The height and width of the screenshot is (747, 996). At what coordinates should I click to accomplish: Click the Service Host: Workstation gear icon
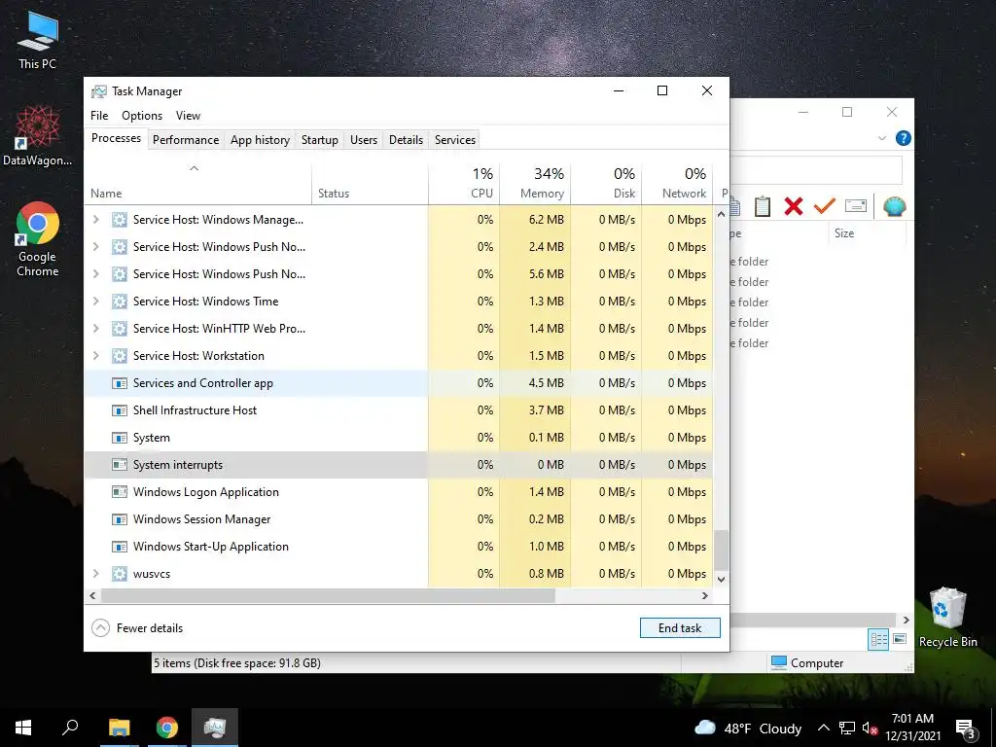coord(120,356)
